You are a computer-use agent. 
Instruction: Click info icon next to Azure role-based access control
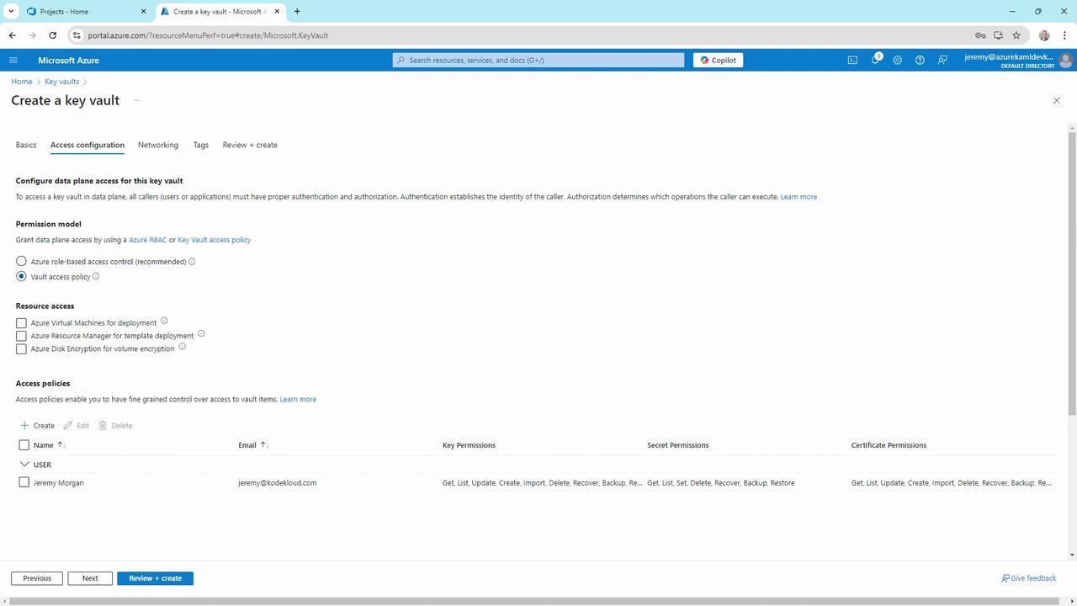click(192, 262)
